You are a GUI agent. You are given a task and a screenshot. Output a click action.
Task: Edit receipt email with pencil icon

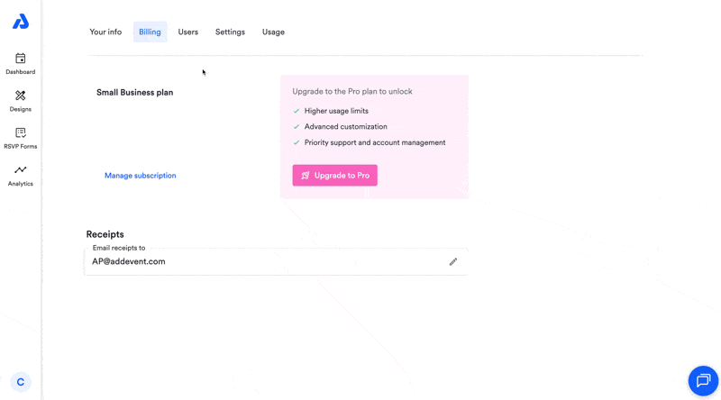coord(453,261)
